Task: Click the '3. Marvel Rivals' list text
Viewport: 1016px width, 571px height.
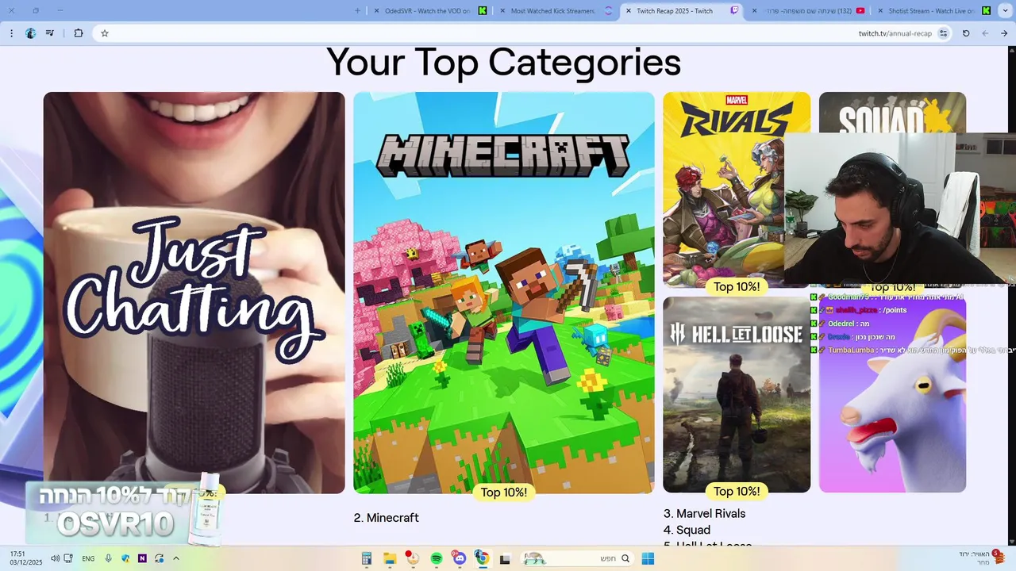Action: point(704,514)
